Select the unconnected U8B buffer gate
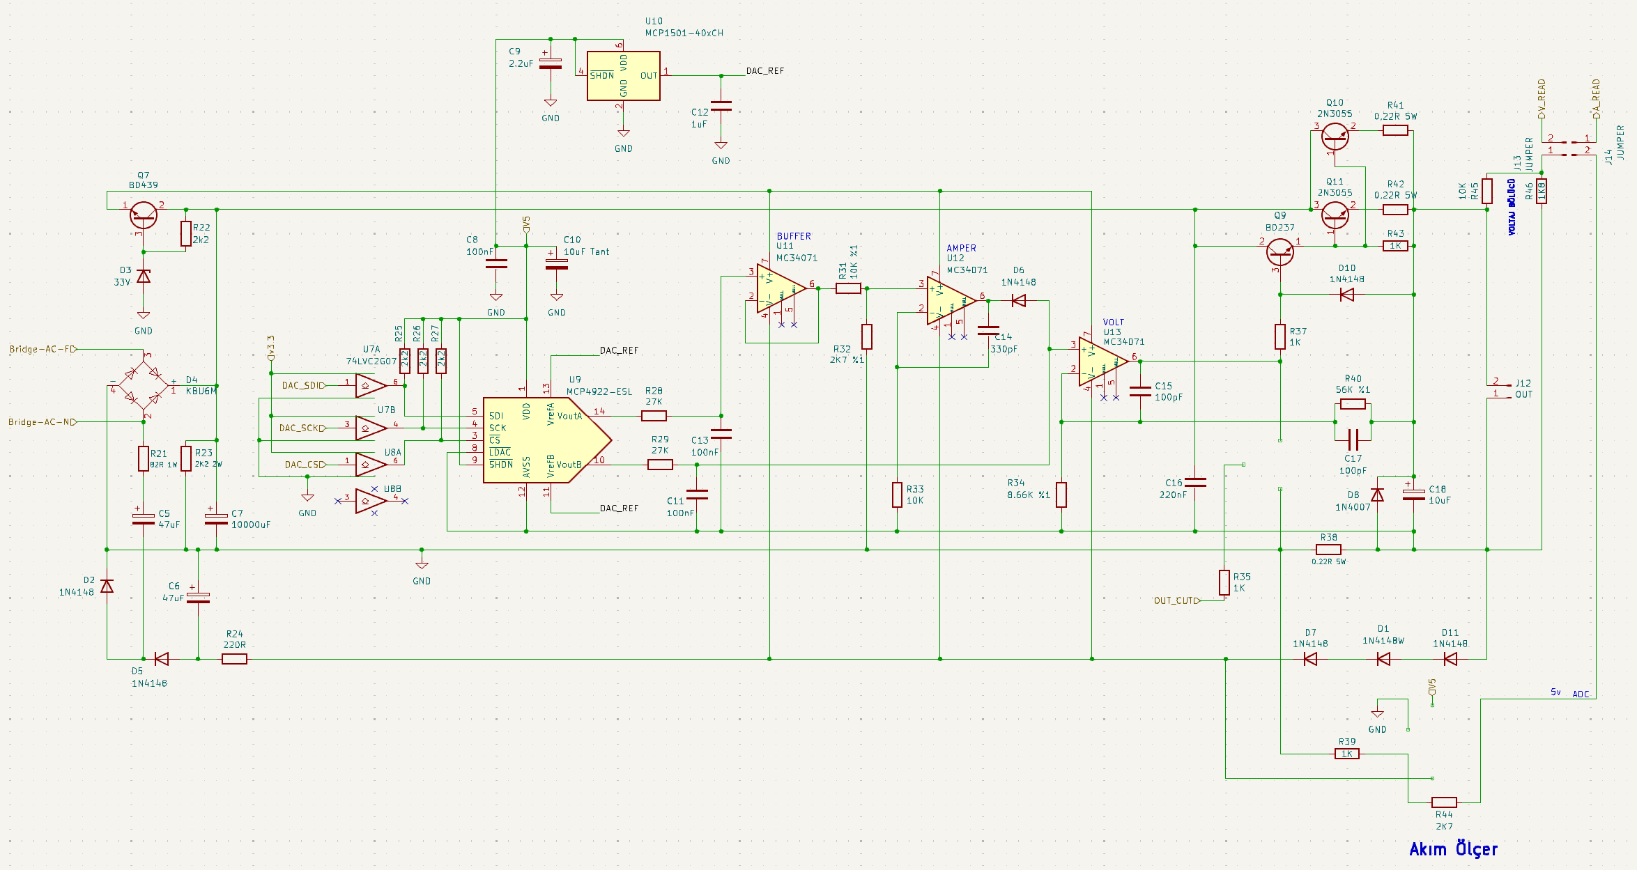 point(371,501)
